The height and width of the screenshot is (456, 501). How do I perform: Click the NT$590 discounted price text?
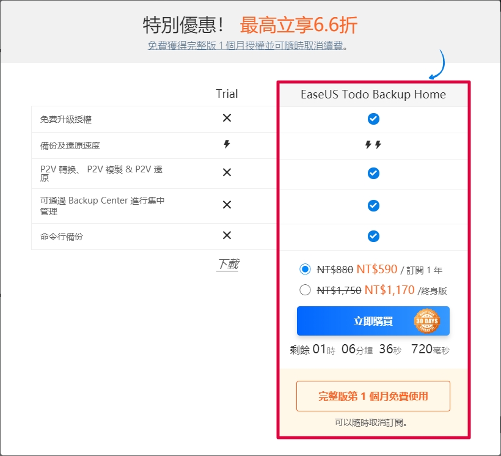pyautogui.click(x=377, y=269)
